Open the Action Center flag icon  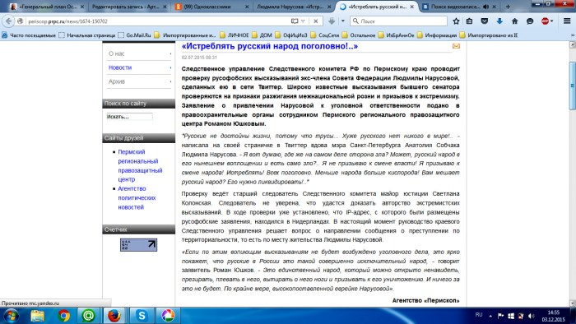point(500,316)
